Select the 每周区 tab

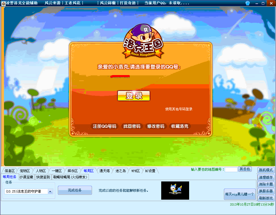[89, 171]
